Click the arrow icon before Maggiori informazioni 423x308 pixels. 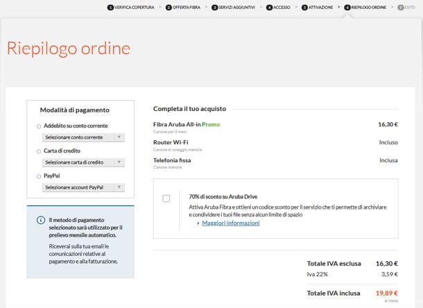pyautogui.click(x=198, y=223)
